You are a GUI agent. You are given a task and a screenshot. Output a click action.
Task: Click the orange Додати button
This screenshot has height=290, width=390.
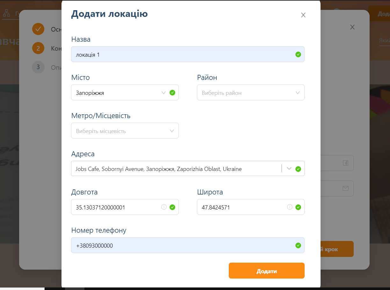pyautogui.click(x=267, y=271)
